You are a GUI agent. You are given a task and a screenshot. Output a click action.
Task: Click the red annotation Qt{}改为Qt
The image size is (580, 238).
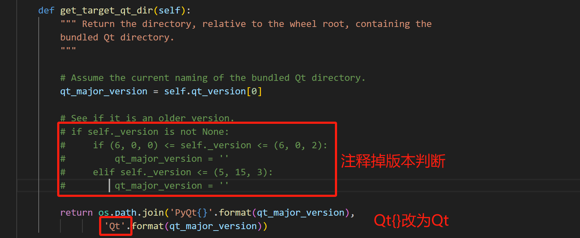(x=411, y=221)
